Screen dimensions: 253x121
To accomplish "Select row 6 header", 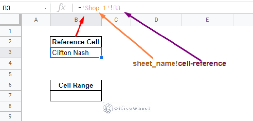I will tap(11, 85).
